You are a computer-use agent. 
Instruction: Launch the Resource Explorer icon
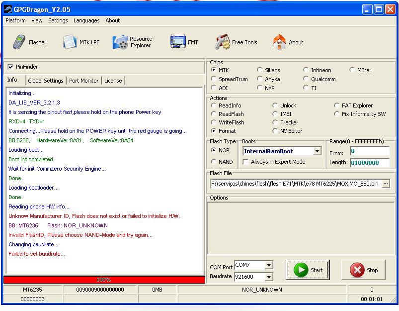click(120, 42)
